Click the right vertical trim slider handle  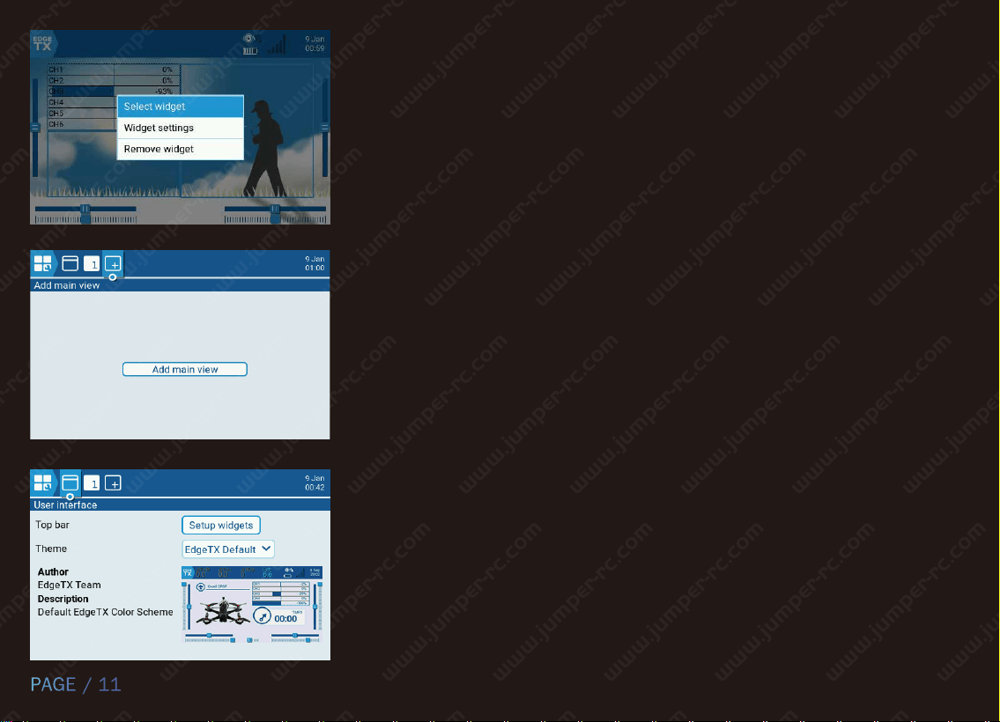[324, 128]
